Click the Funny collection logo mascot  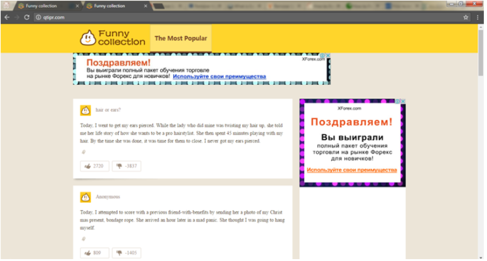point(88,38)
